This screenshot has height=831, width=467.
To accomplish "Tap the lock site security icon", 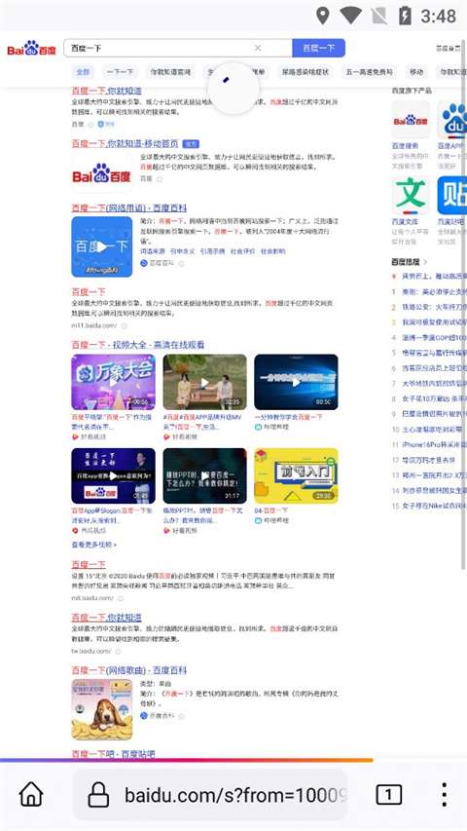I will 98,795.
